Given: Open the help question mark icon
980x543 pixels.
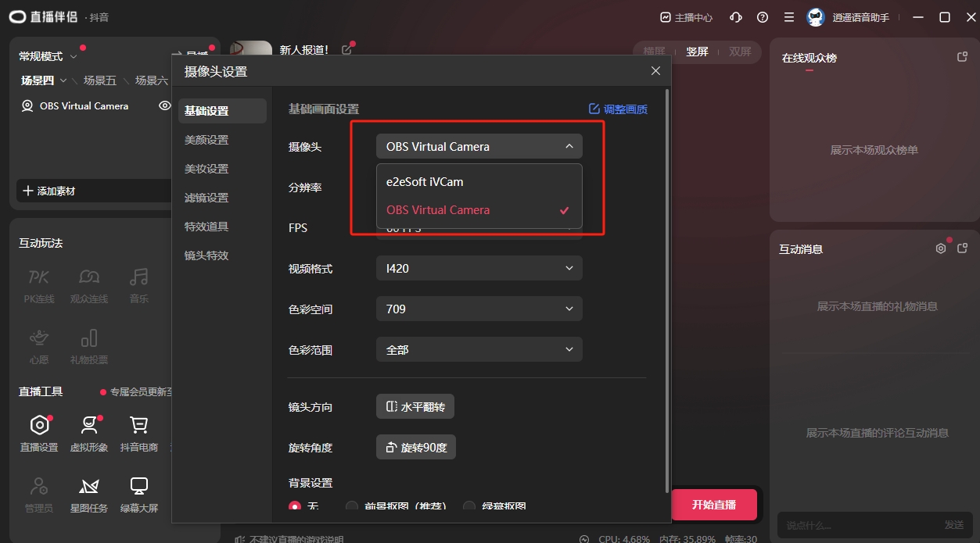Looking at the screenshot, I should [x=763, y=17].
